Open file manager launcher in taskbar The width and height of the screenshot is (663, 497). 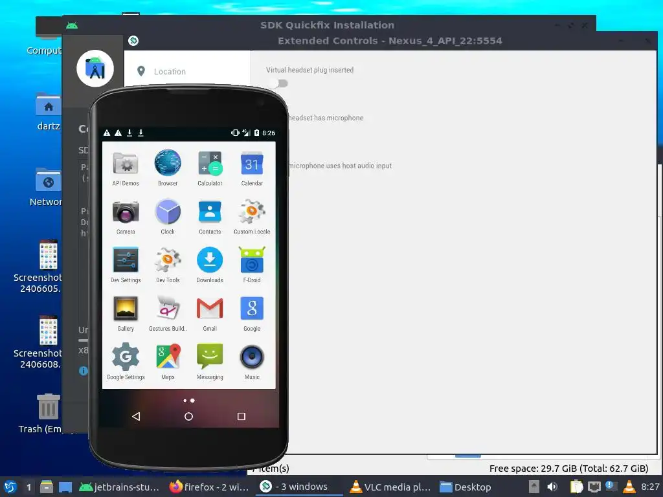(x=47, y=487)
